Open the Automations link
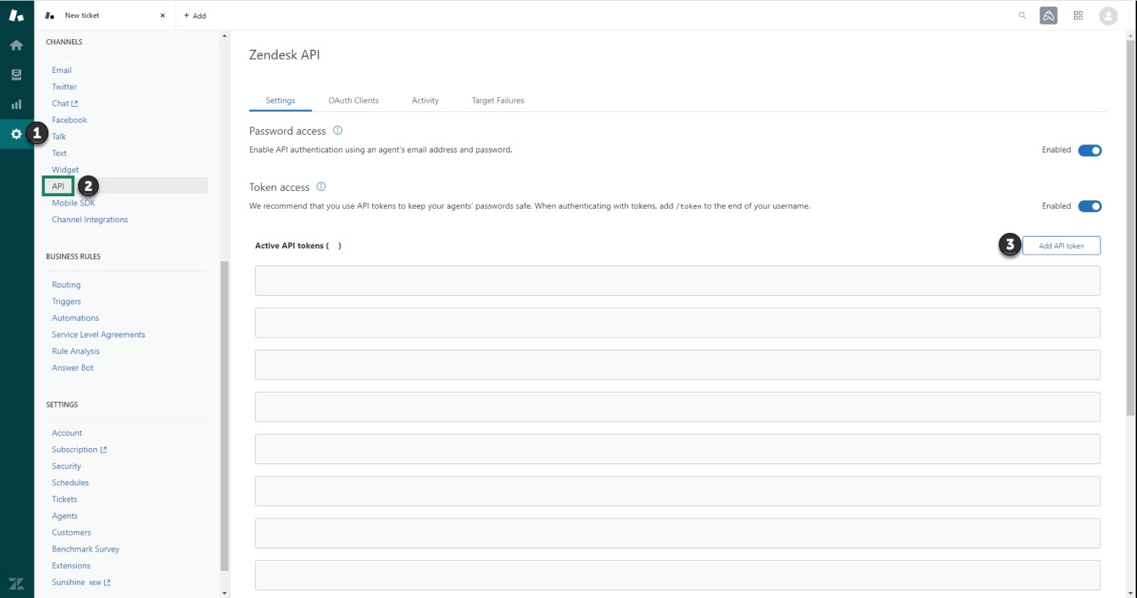The image size is (1137, 598). tap(76, 318)
